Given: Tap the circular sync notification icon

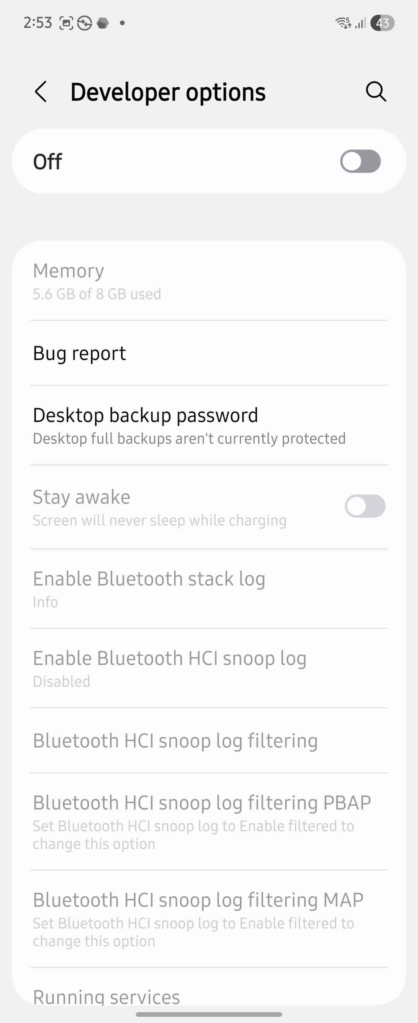Looking at the screenshot, I should (84, 23).
